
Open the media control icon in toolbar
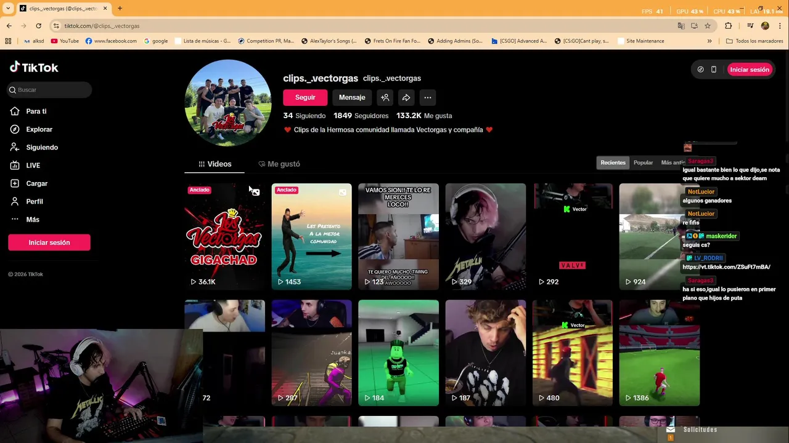(x=750, y=26)
